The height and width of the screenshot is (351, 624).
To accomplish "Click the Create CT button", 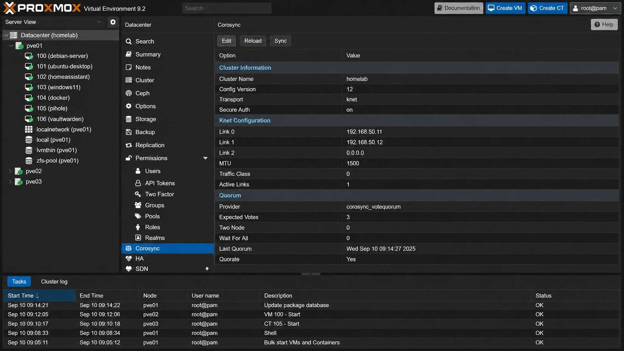I will coord(547,8).
